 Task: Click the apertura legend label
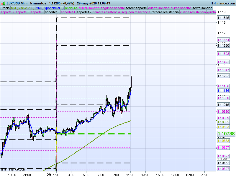[x=71, y=8]
